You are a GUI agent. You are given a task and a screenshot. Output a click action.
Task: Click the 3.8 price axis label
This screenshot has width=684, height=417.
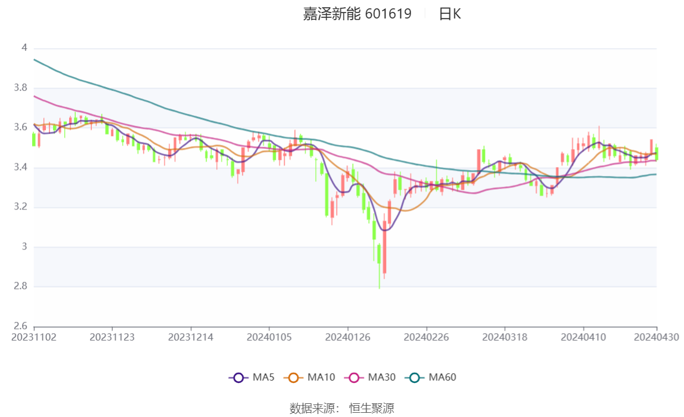pos(21,88)
